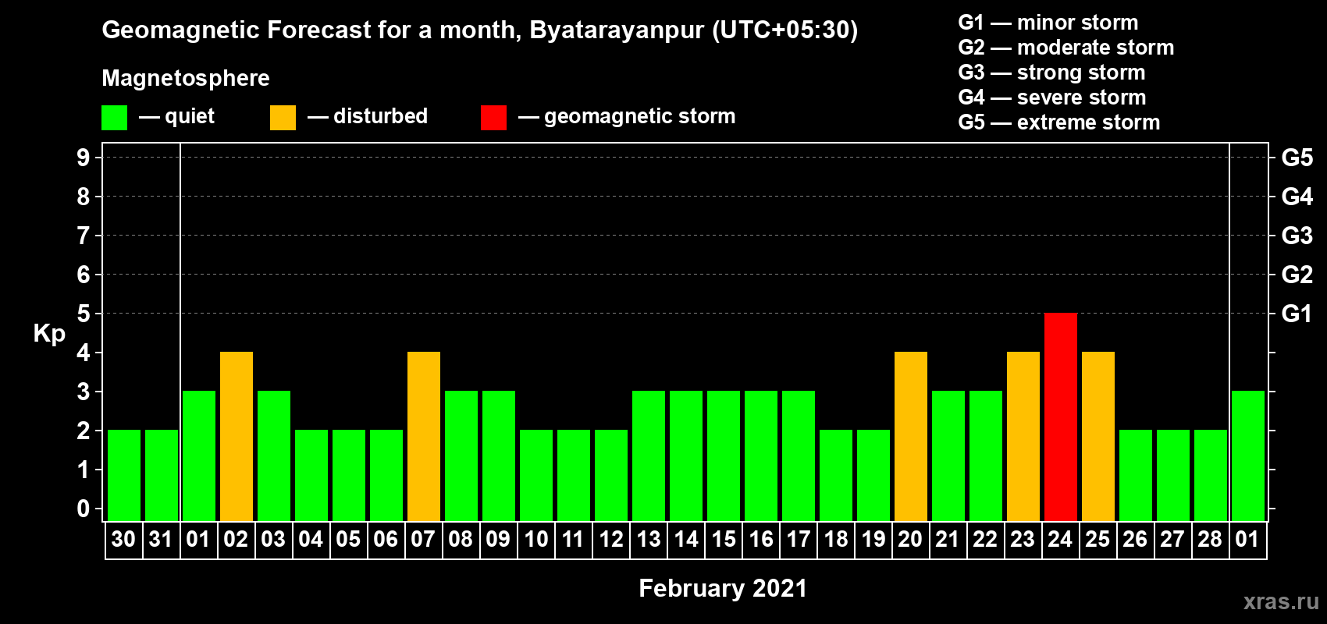Click the green quiet legend swatch
Viewport: 1327px width, 624px height.
[115, 118]
